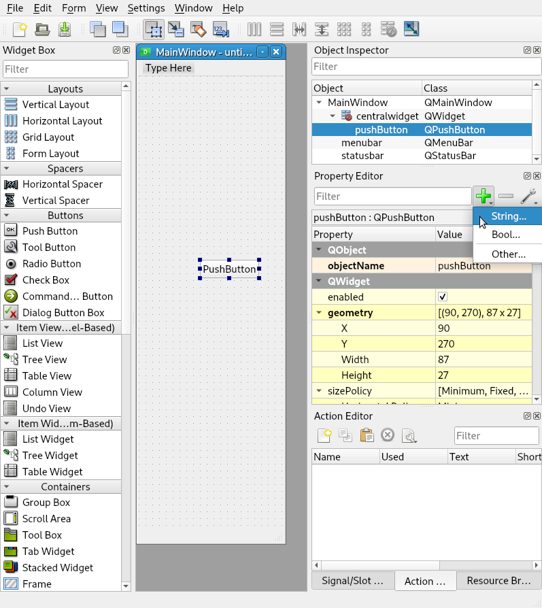The width and height of the screenshot is (542, 608).
Task: Collapse the geometry property group
Action: click(x=319, y=314)
